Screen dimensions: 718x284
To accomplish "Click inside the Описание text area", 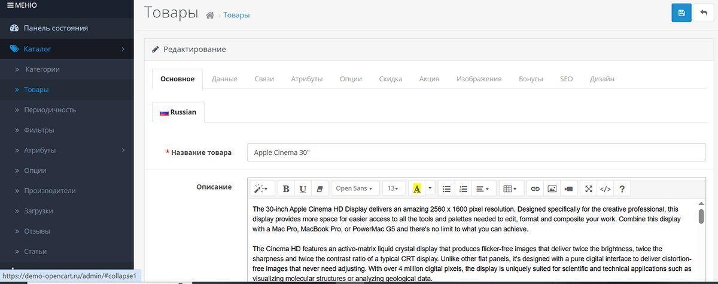I will click(473, 242).
